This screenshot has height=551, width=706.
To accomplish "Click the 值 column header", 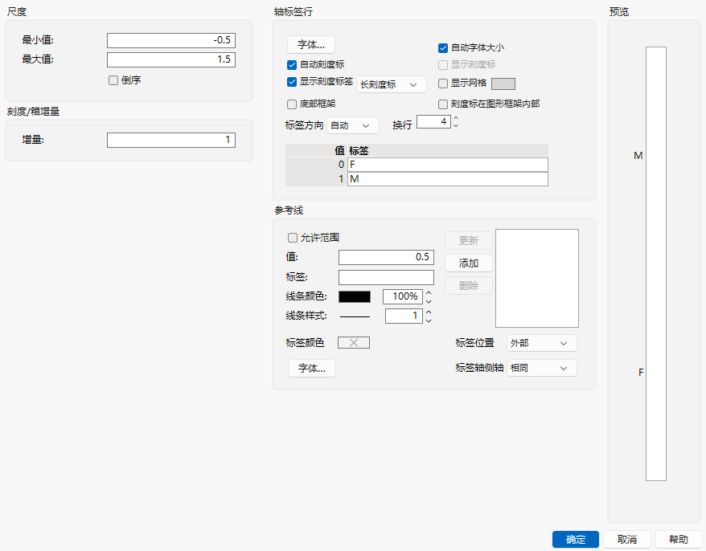I will 339,151.
